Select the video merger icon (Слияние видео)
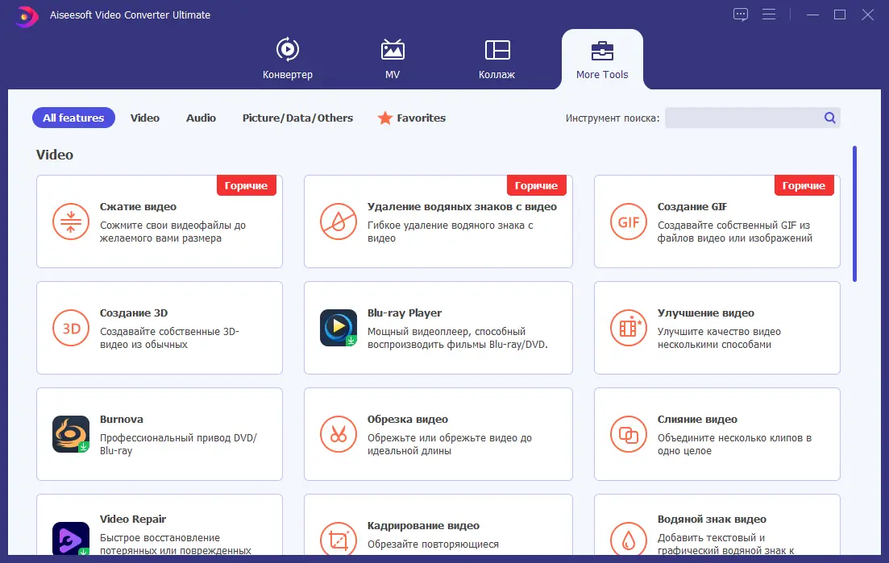The width and height of the screenshot is (889, 563). click(x=629, y=434)
